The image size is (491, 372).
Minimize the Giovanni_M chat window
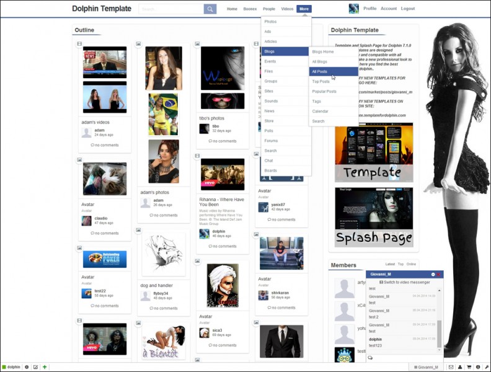(x=433, y=274)
